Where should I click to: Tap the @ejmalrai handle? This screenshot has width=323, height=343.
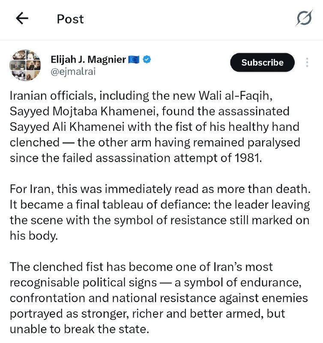coord(73,72)
